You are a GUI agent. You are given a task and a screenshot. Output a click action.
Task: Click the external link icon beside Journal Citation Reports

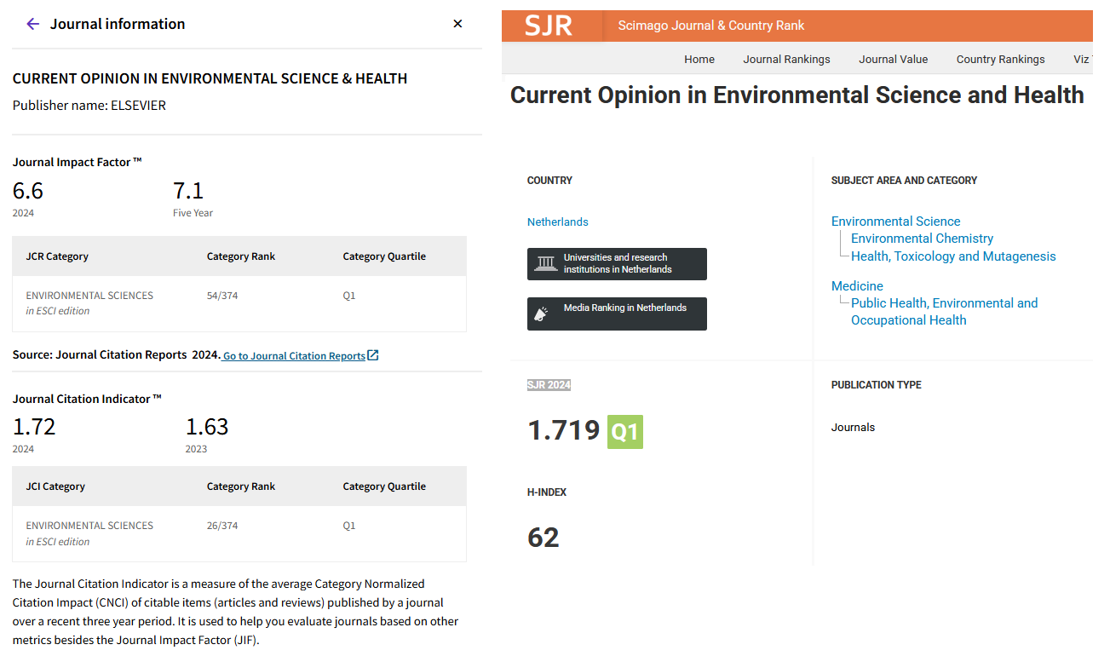pos(373,355)
